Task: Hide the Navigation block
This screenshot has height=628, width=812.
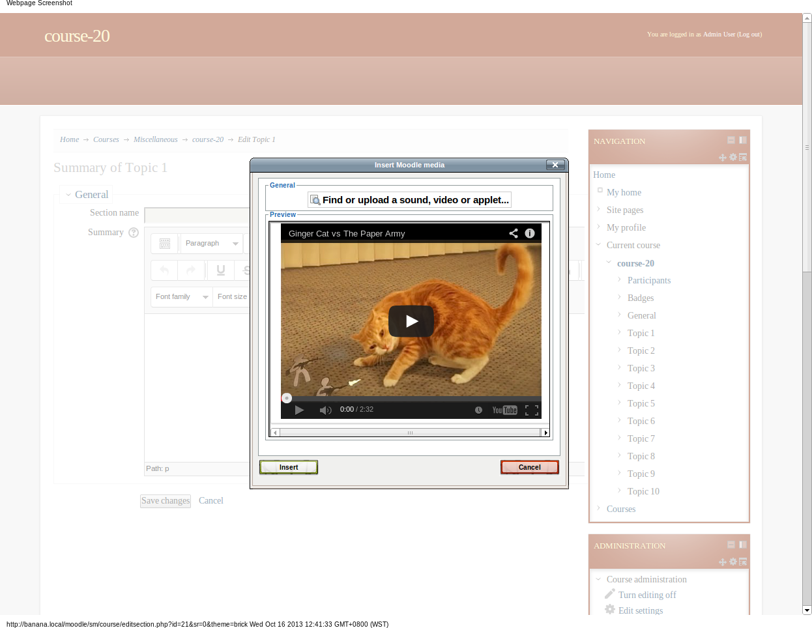Action: [x=731, y=140]
